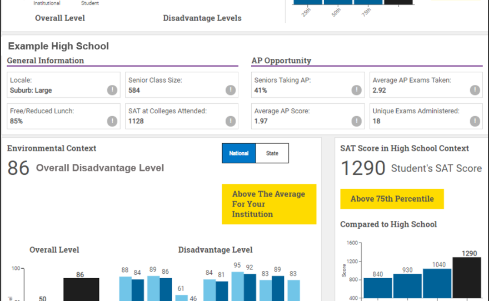489x301 pixels.
Task: Click the Above The Average For Your Institution badge
Action: click(x=269, y=204)
